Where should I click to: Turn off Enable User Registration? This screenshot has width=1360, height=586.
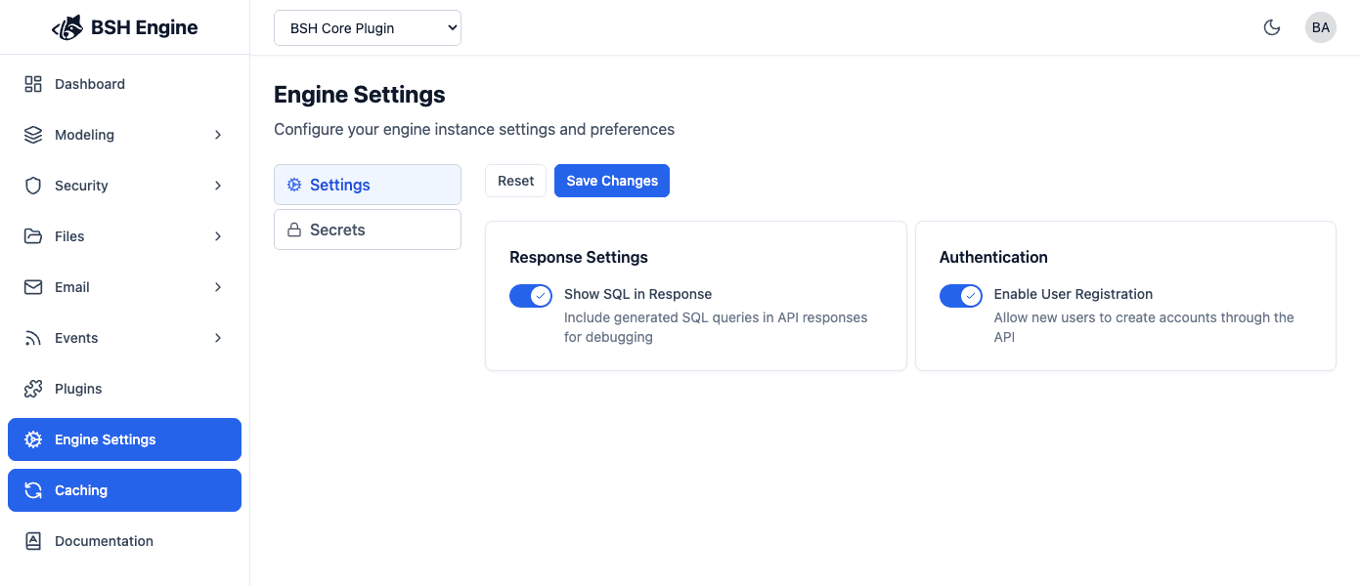pos(961,295)
